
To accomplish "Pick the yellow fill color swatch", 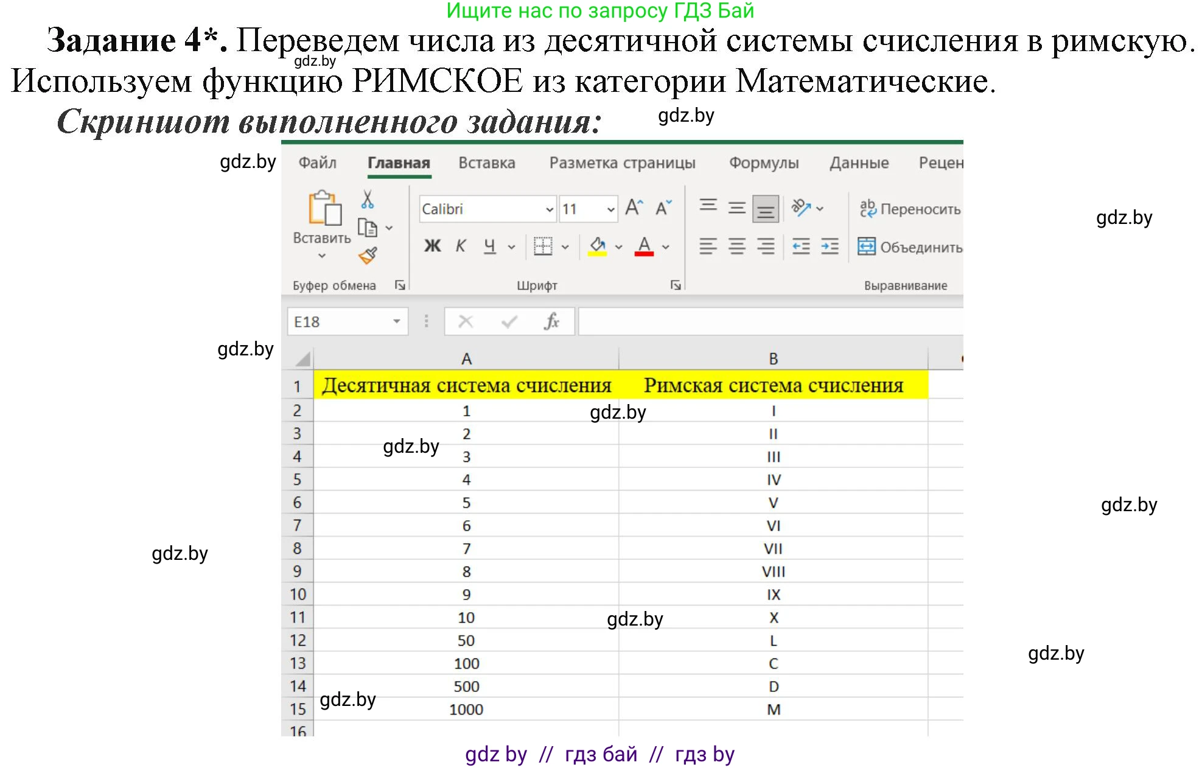I will coord(598,254).
